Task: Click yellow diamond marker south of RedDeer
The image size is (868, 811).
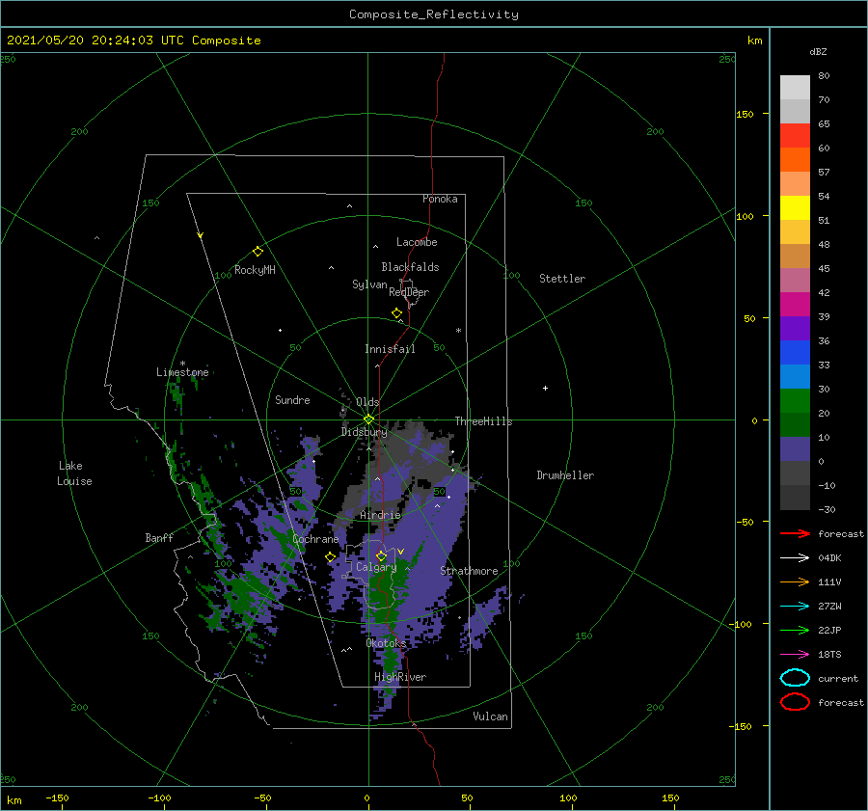Action: pyautogui.click(x=397, y=313)
